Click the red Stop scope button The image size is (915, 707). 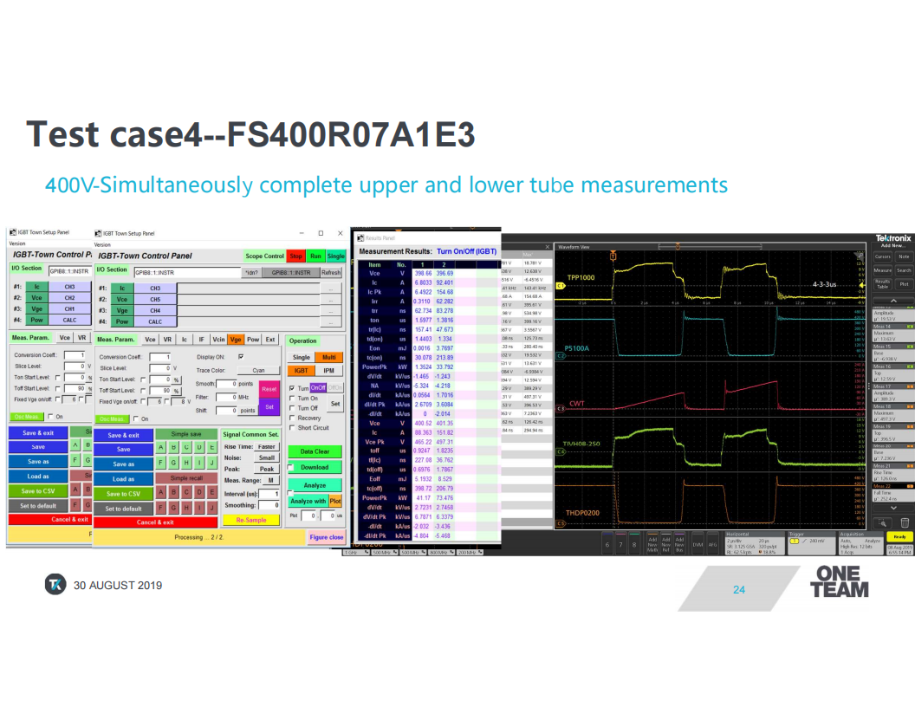pyautogui.click(x=295, y=256)
